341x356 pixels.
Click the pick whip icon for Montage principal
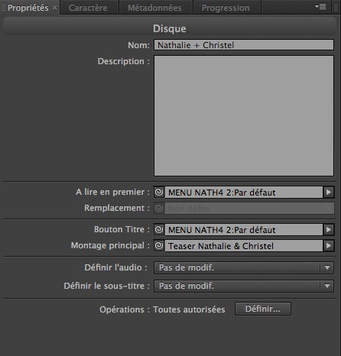159,245
